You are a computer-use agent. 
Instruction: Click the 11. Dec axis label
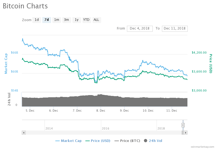[172, 111]
